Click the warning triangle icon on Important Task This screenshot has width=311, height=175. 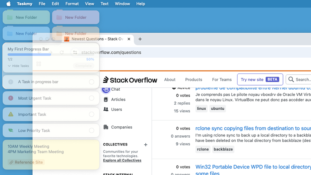click(x=11, y=114)
